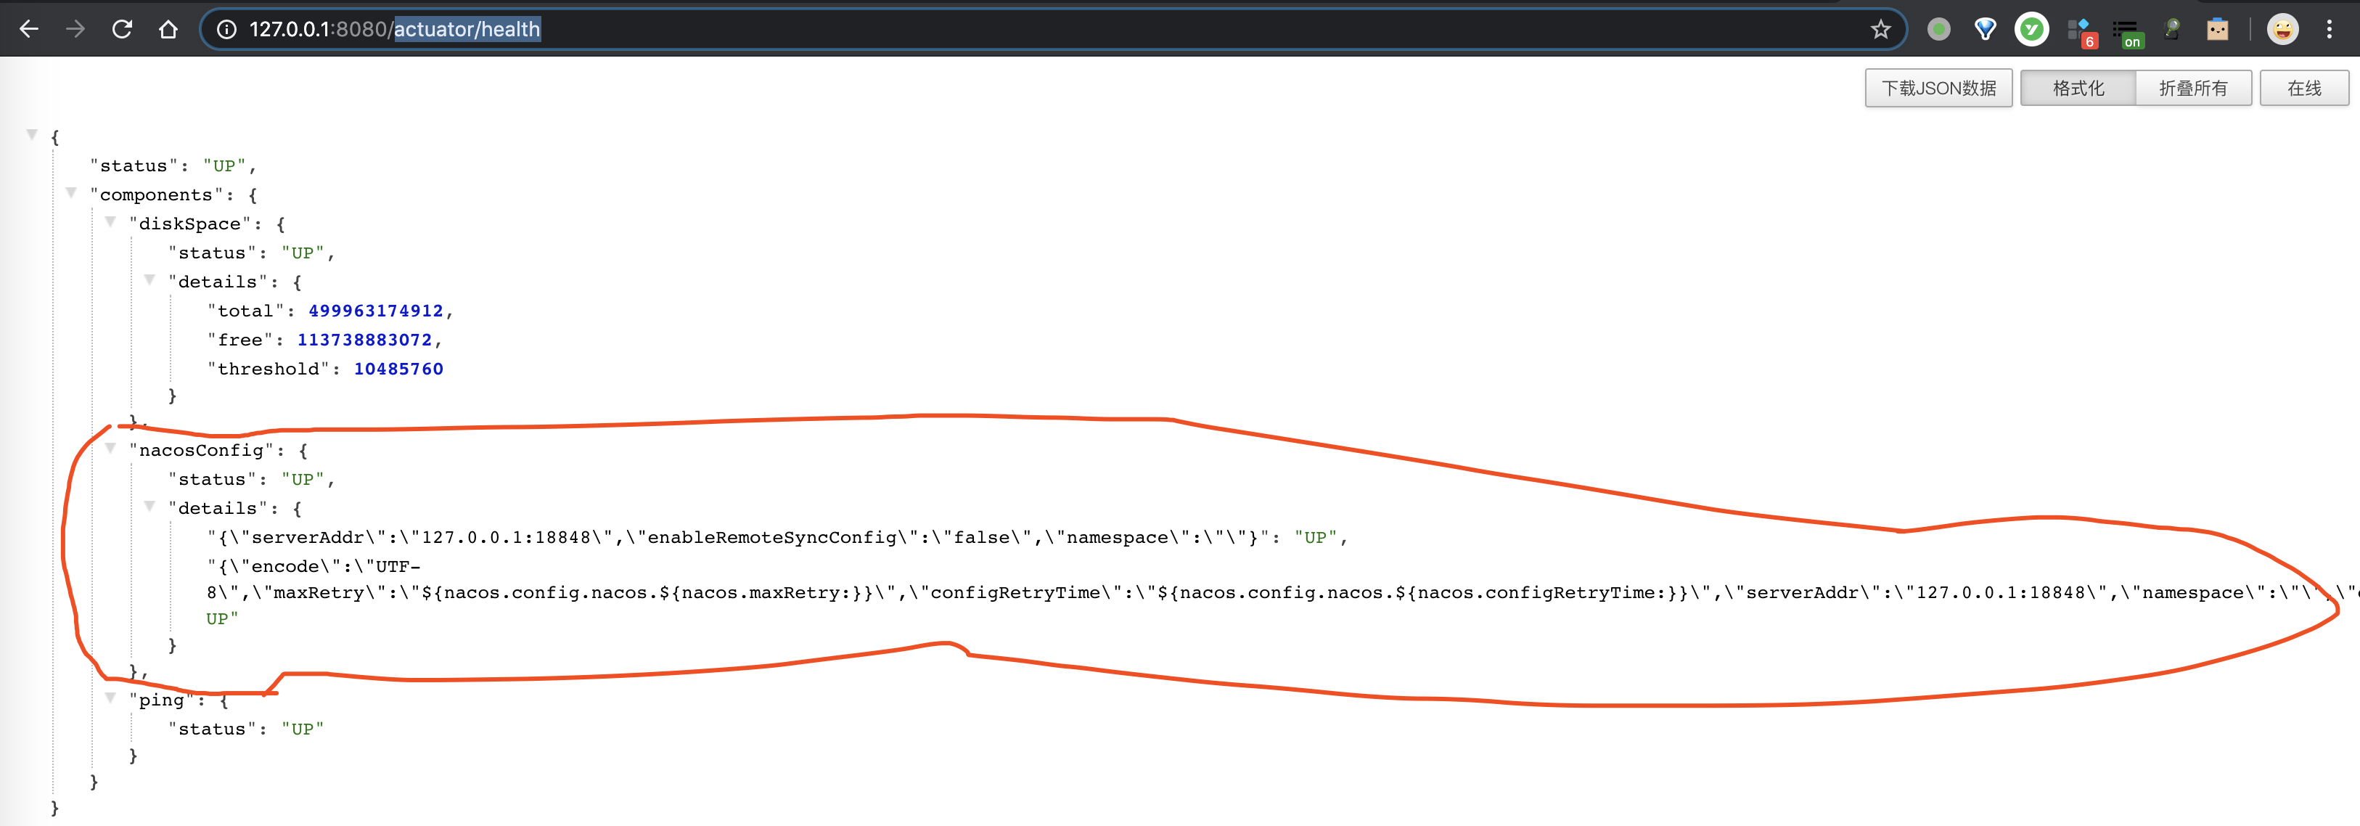Bookmark this page with the star icon
2360x826 pixels.
pyautogui.click(x=1880, y=29)
